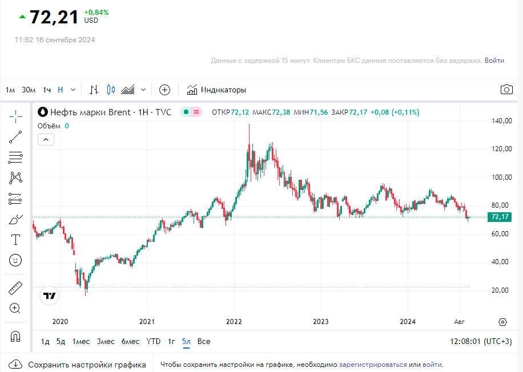
Task: Expand the chart type dropdown arrow
Action: (x=143, y=90)
